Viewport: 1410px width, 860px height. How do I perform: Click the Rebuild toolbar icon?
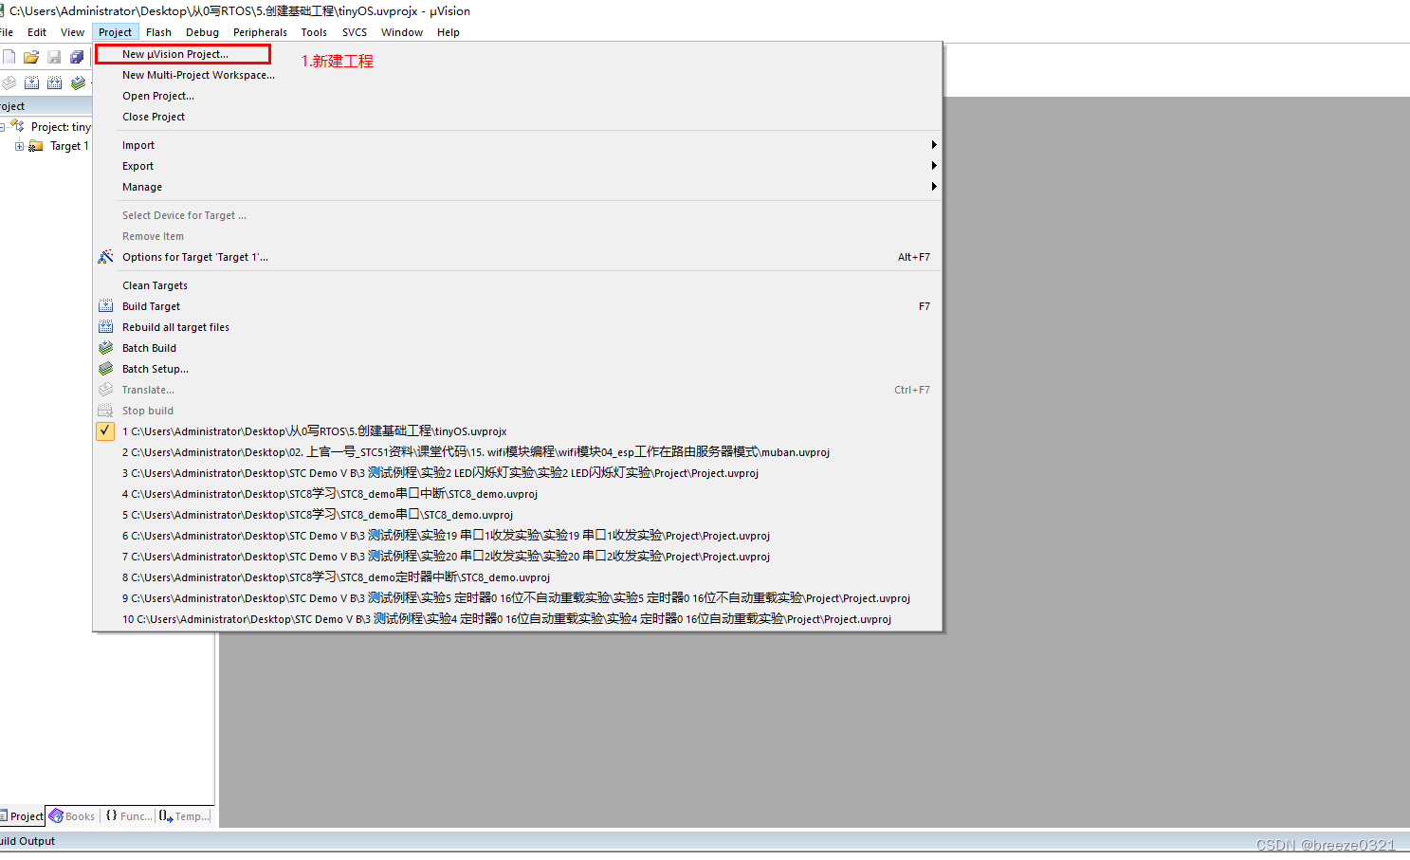(x=54, y=82)
